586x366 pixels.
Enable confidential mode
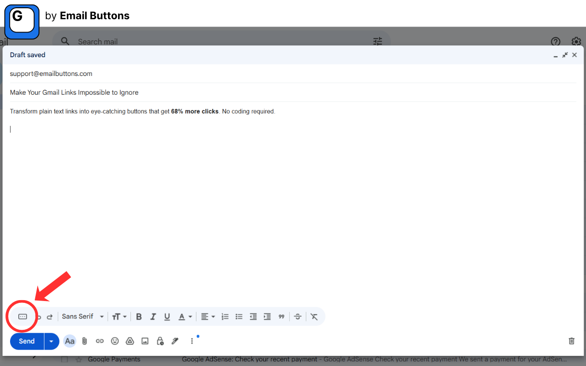[x=160, y=341]
